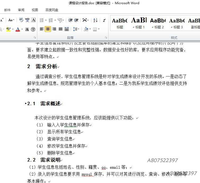The image size is (200, 183).
Task: Open the 审阅 ribbon tab
Action: [21, 10]
